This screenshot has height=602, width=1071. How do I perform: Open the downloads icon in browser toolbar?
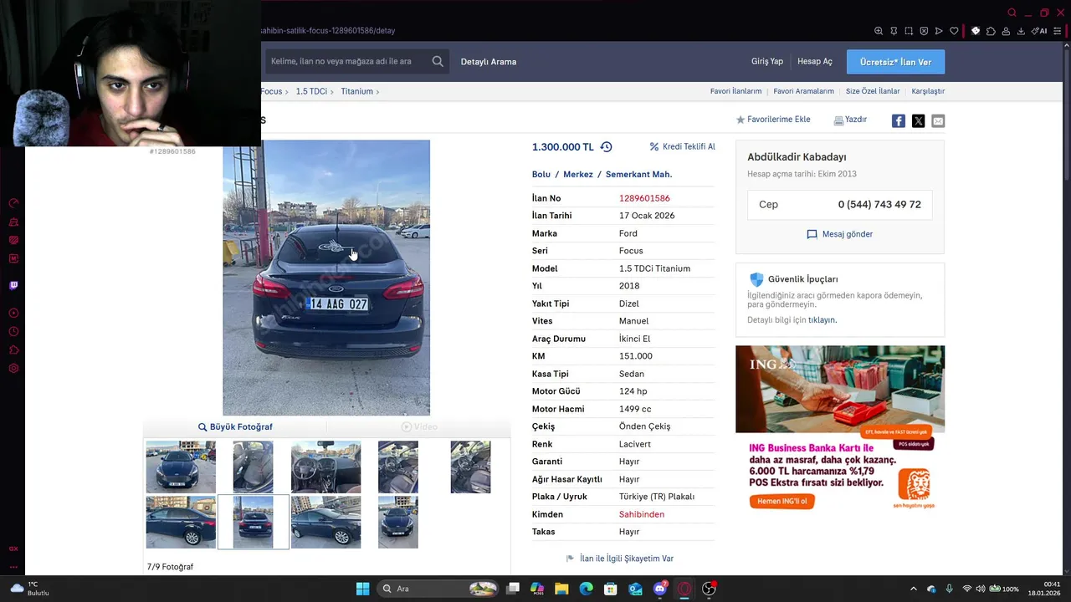[1021, 31]
